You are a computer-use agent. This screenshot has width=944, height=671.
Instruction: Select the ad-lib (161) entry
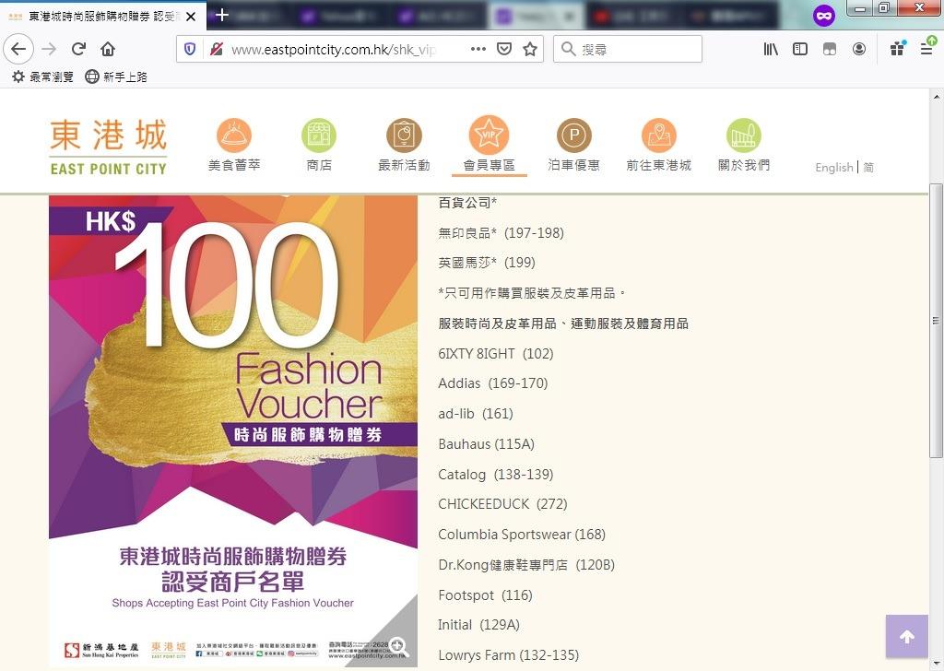click(x=476, y=414)
